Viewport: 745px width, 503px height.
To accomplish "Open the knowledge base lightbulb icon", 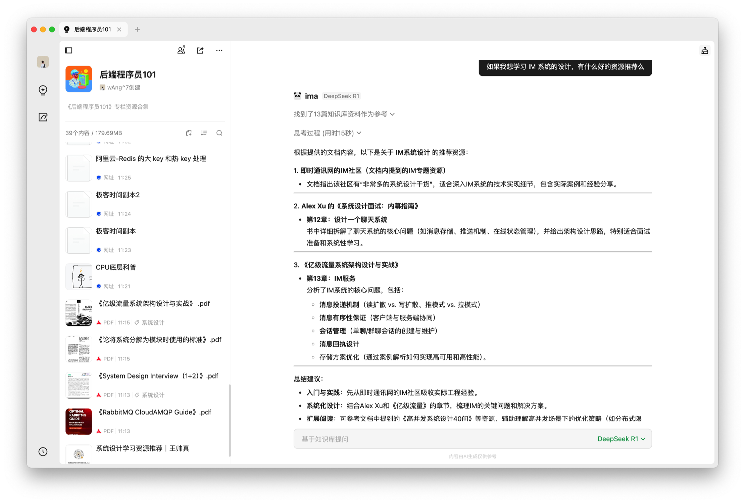I will coord(43,90).
